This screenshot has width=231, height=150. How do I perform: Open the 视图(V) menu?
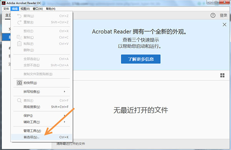coord(25,9)
